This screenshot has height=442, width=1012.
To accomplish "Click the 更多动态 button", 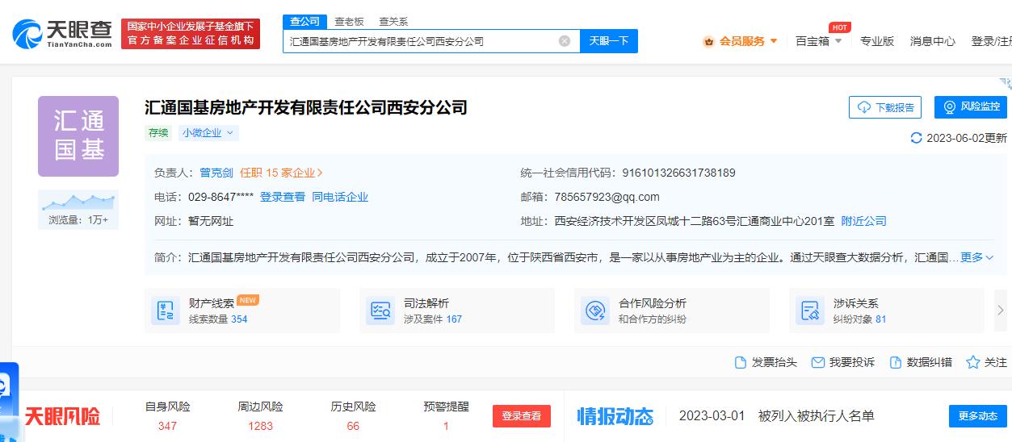I will pos(977,416).
